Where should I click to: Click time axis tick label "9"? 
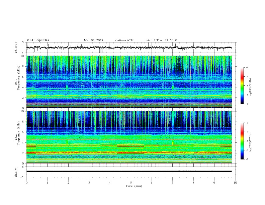pyautogui.click(x=214, y=183)
